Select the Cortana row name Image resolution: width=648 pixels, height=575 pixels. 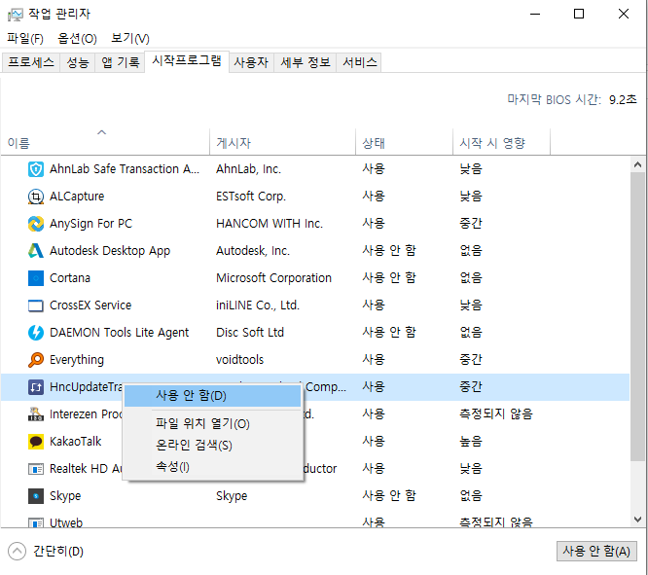click(70, 278)
